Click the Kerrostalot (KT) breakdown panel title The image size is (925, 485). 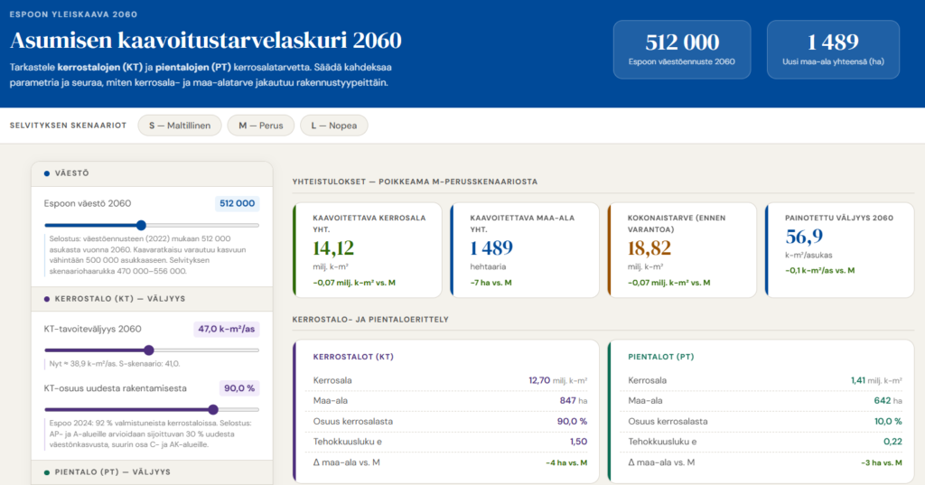pyautogui.click(x=353, y=357)
